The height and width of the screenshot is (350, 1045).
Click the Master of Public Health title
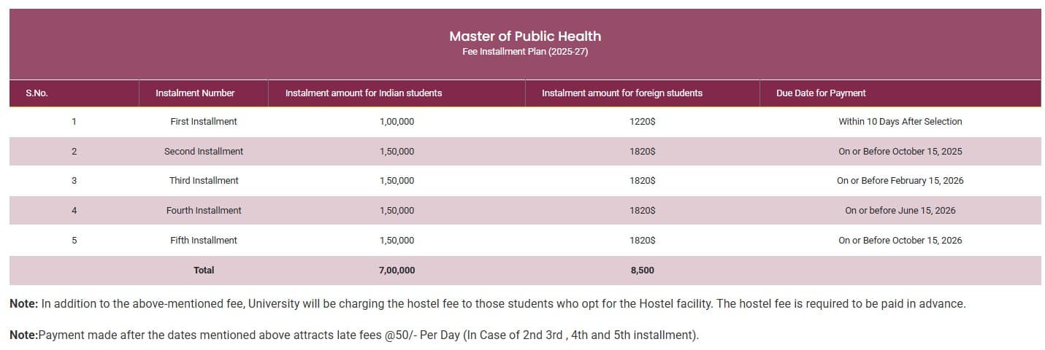(x=524, y=36)
